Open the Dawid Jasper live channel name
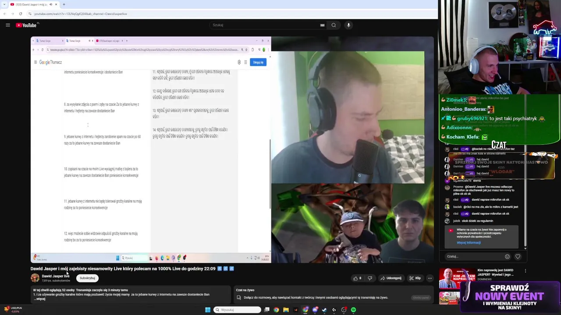561x315 pixels. (x=55, y=276)
